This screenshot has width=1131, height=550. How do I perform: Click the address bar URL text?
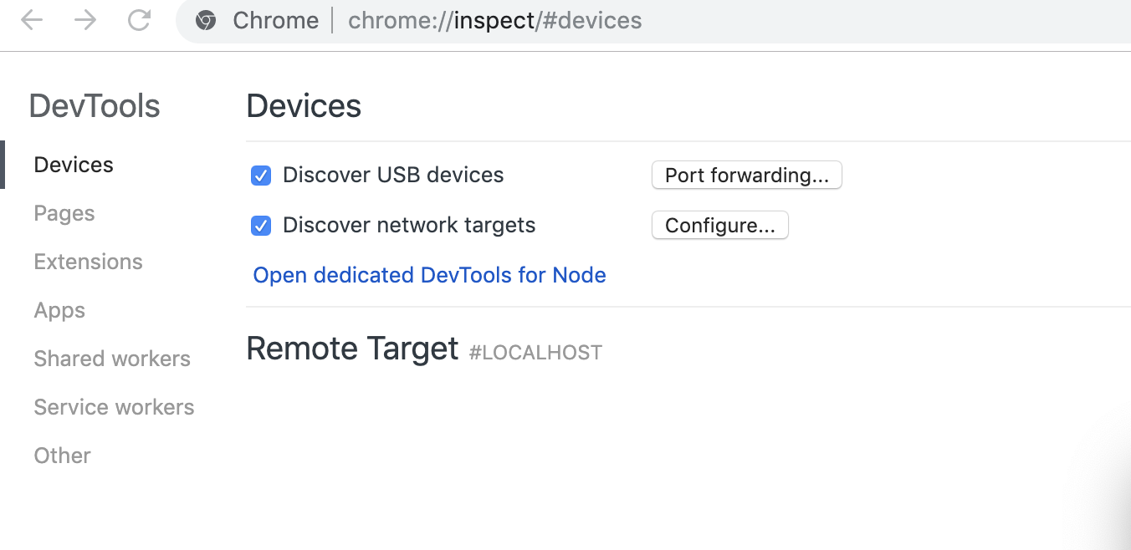tap(494, 20)
